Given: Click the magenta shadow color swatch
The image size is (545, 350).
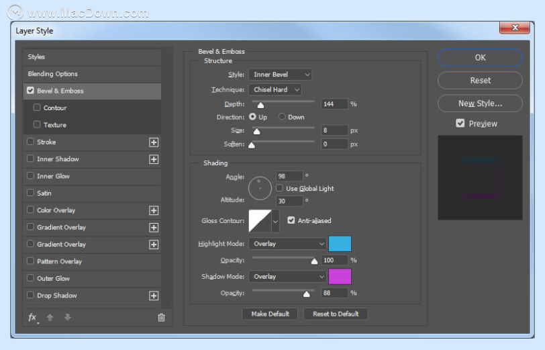Looking at the screenshot, I should coord(340,277).
